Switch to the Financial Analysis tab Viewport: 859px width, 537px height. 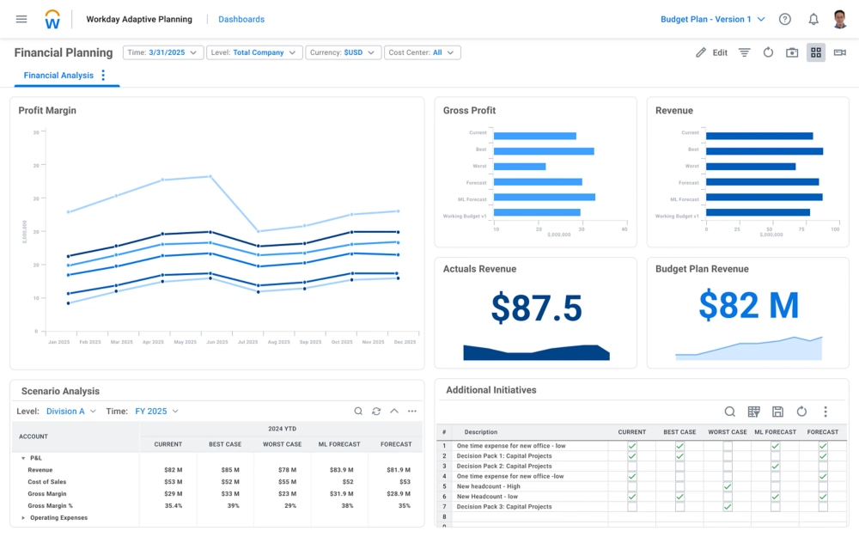point(58,76)
